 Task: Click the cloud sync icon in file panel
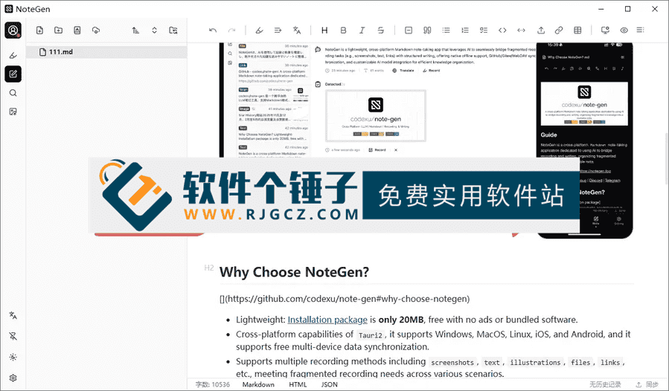tap(96, 30)
